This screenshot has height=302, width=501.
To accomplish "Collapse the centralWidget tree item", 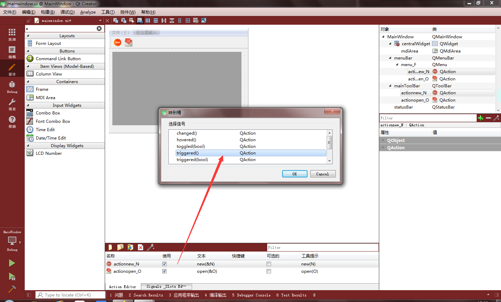I will [390, 43].
